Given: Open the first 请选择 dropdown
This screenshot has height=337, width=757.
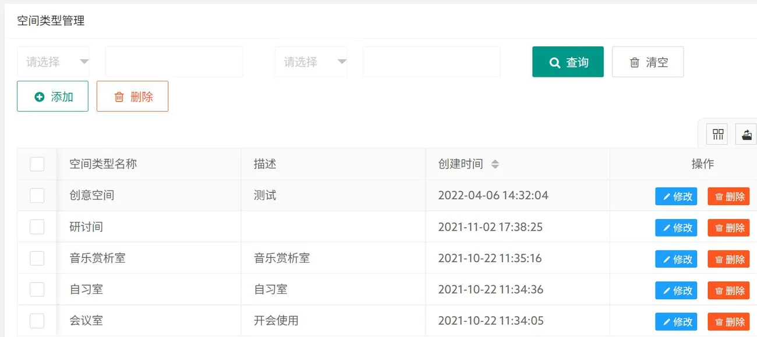Looking at the screenshot, I should [x=53, y=62].
